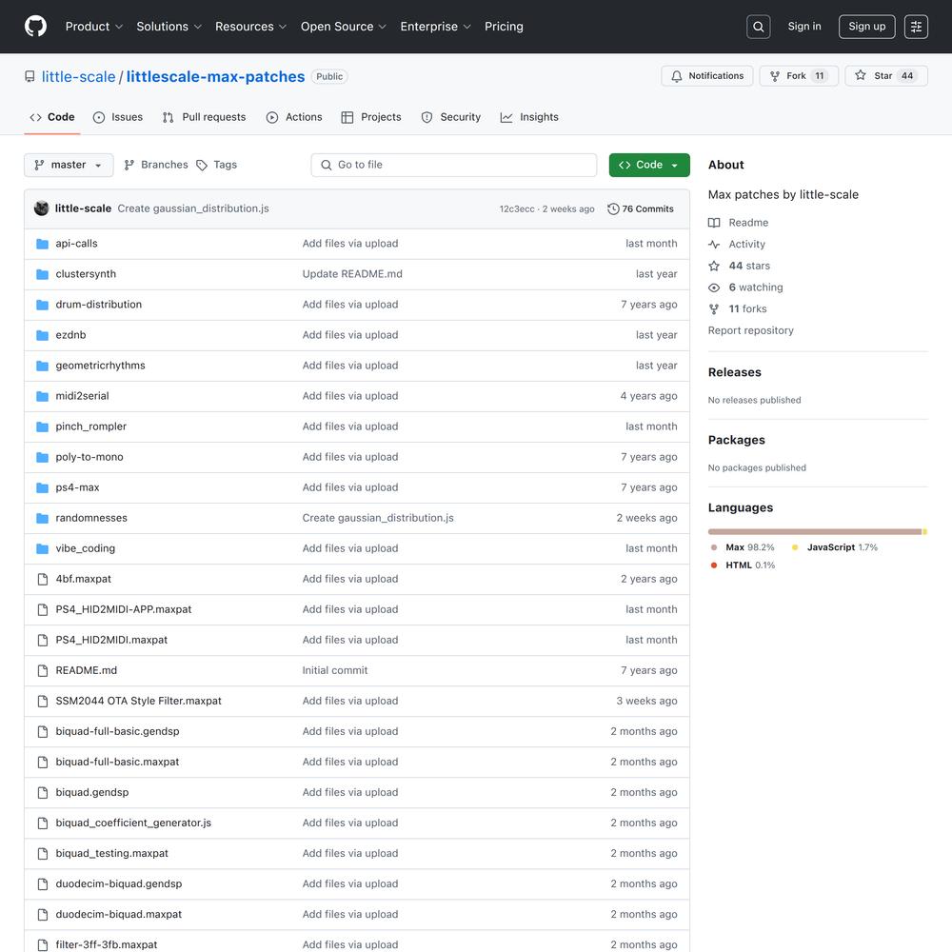Viewport: 952px width, 952px height.
Task: Expand the Open Source menu
Action: [x=344, y=27]
